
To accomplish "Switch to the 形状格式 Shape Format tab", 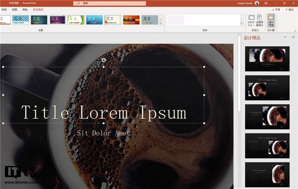I will (x=38, y=9).
